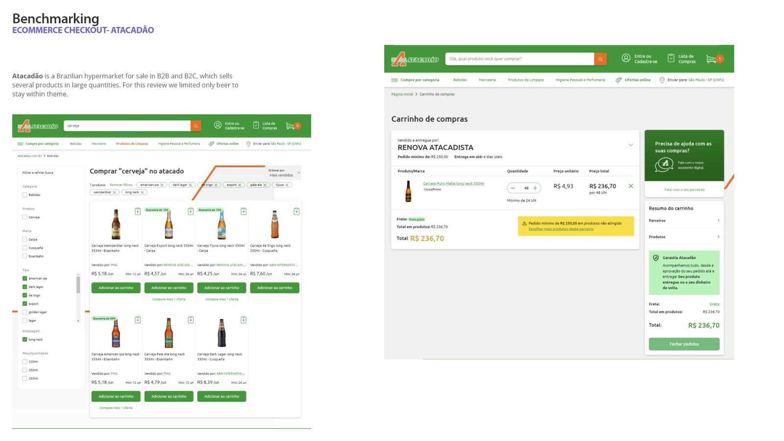Change Enviar para São Paulo location in cart page
784x441 pixels.
pyautogui.click(x=691, y=80)
